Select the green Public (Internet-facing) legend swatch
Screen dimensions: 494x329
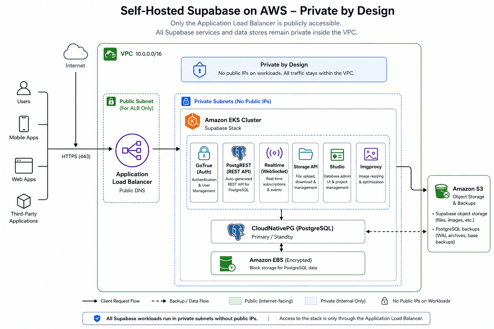235,301
